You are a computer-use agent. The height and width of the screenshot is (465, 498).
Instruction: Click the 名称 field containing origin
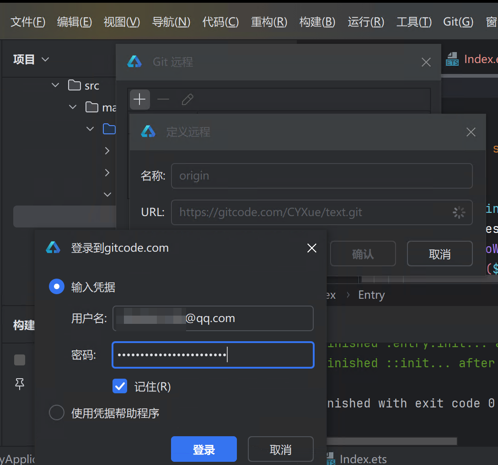point(322,176)
